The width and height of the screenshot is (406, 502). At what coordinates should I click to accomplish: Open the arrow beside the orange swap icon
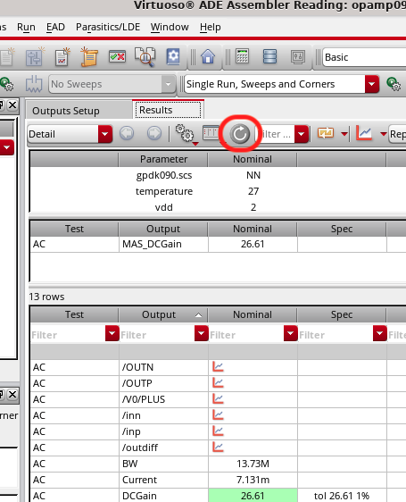pyautogui.click(x=344, y=134)
